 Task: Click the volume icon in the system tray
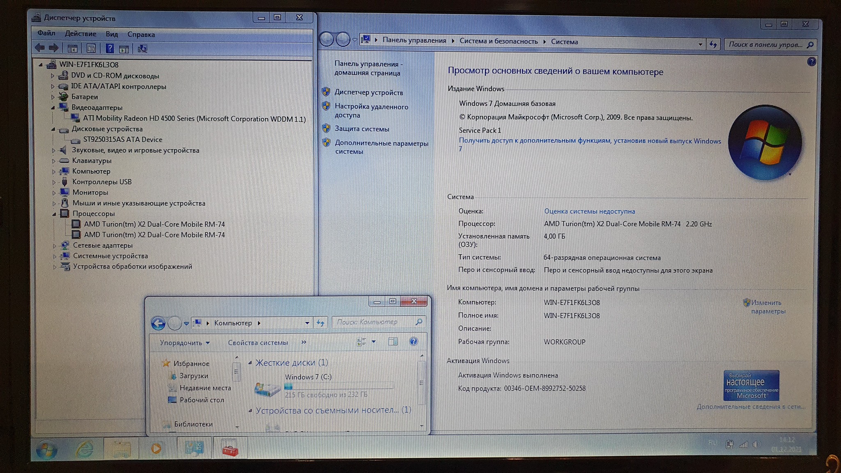(x=756, y=444)
